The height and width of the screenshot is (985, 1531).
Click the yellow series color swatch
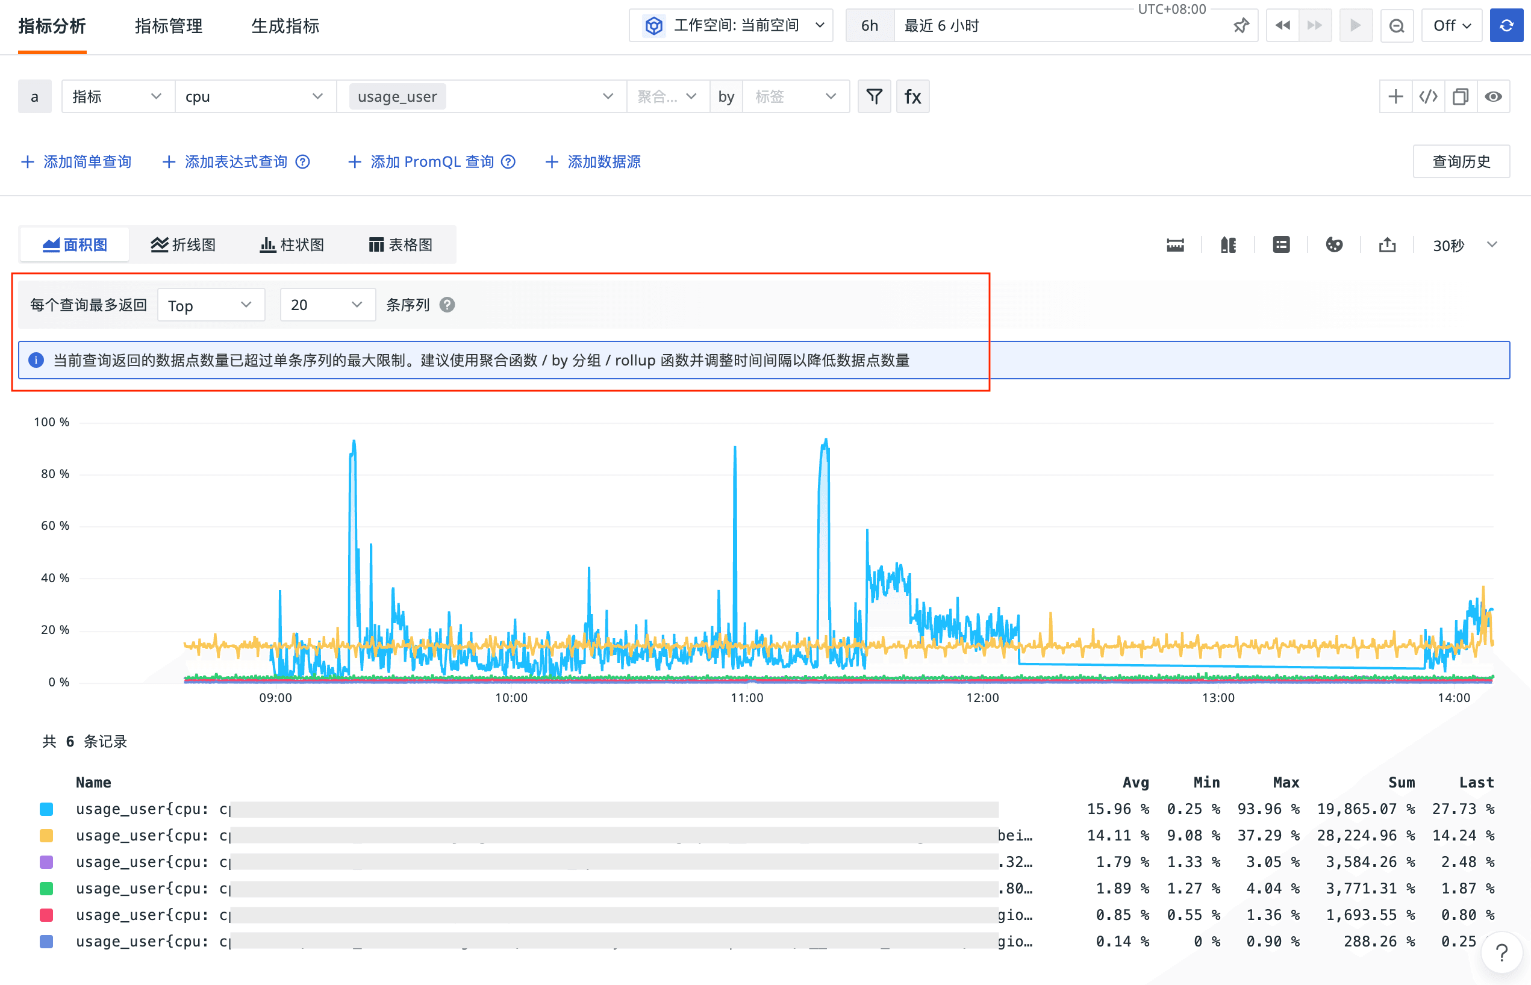click(x=46, y=835)
